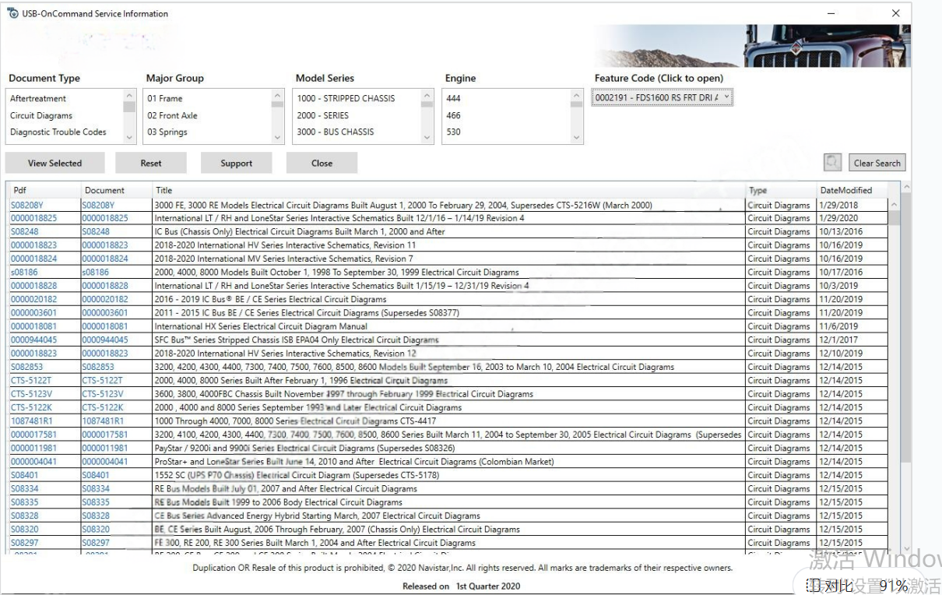Sort results by Title column header

[163, 190]
